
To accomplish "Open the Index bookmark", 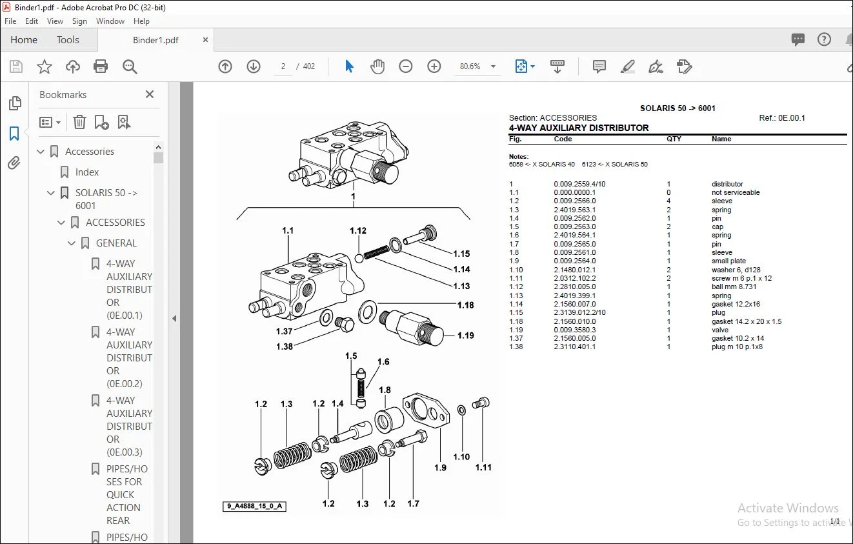I will 87,172.
